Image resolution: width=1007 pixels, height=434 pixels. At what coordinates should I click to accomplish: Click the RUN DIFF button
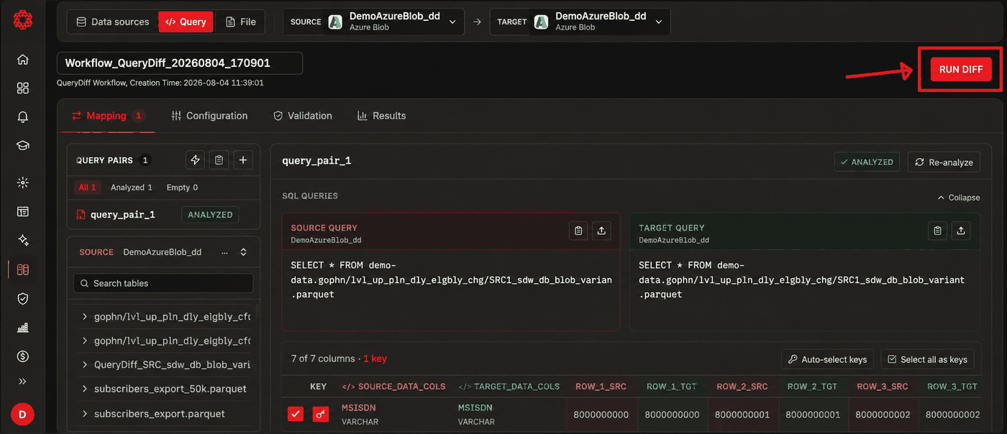[961, 69]
